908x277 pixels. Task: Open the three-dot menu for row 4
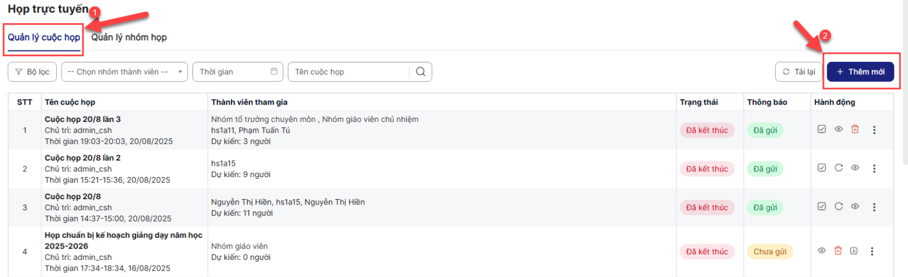tap(872, 251)
